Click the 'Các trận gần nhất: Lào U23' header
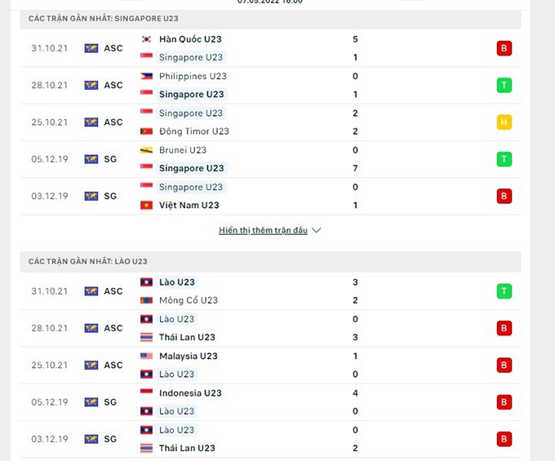The image size is (555, 461). coord(88,261)
